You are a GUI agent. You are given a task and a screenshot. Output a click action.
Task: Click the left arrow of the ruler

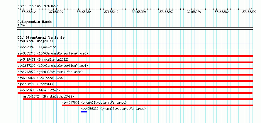click(x=18, y=9)
